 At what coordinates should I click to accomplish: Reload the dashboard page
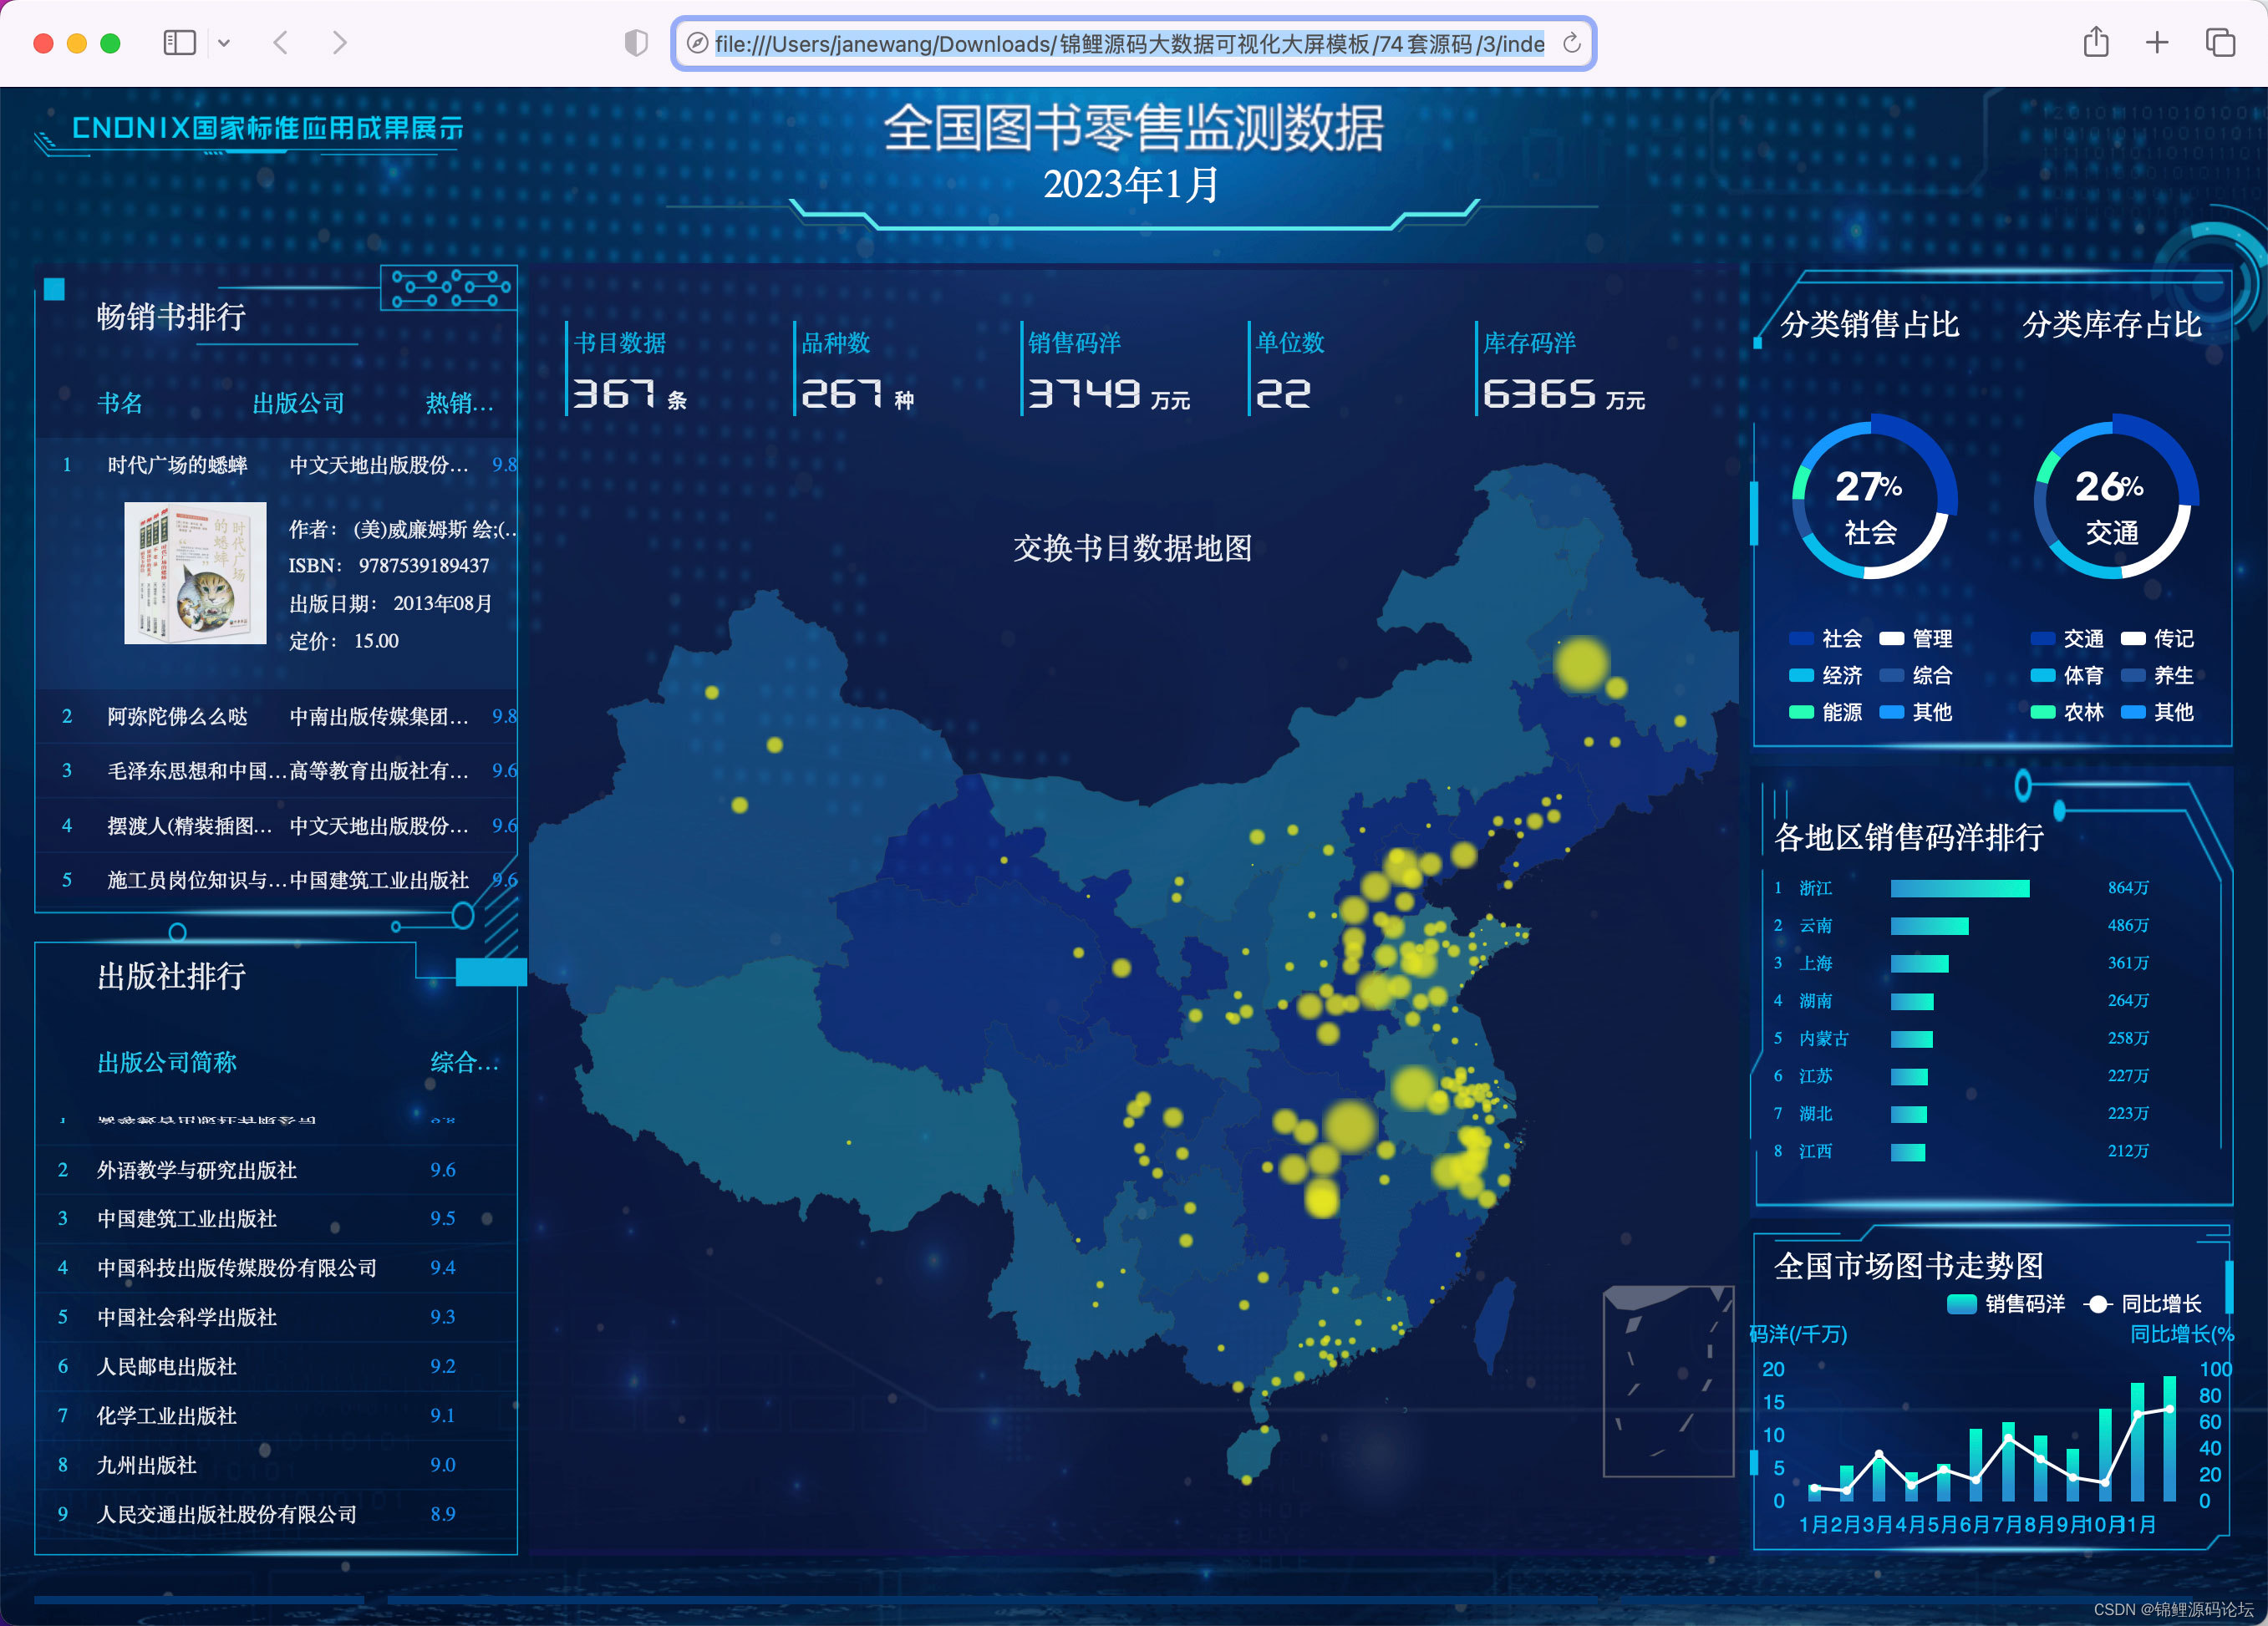coord(1572,44)
